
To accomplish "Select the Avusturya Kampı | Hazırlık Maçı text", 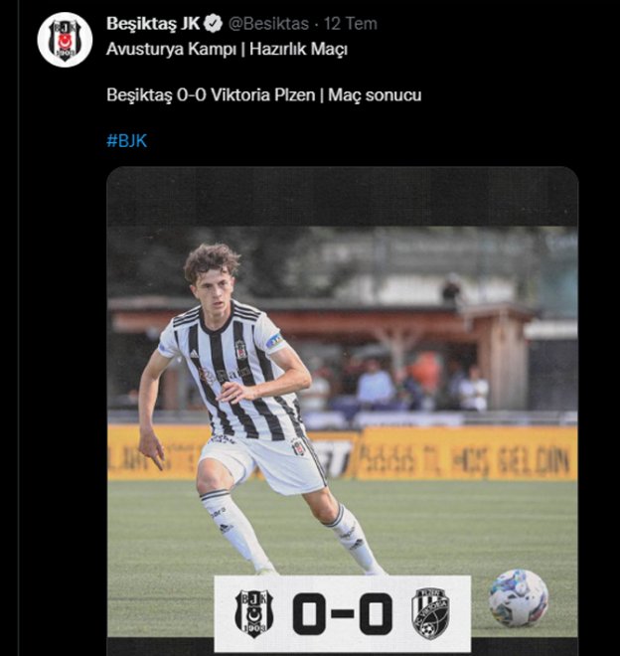I will click(228, 50).
